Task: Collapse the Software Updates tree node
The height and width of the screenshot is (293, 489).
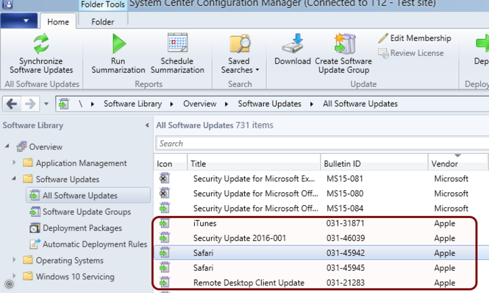Action: click(15, 179)
